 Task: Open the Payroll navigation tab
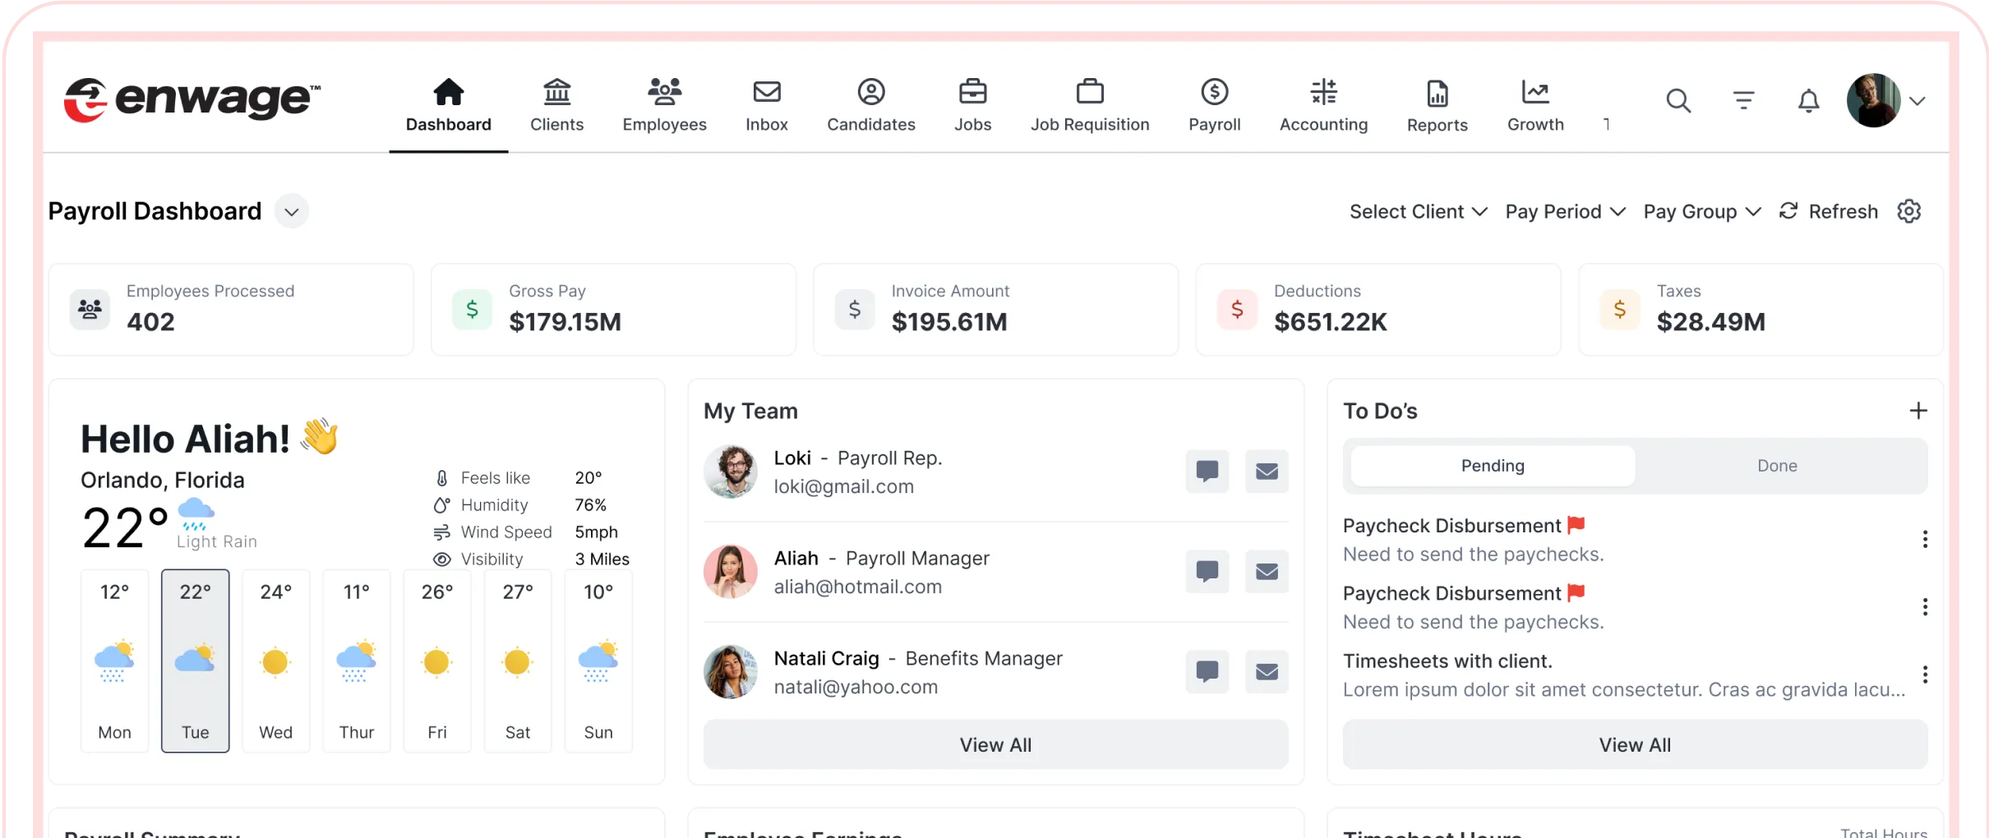[1214, 105]
